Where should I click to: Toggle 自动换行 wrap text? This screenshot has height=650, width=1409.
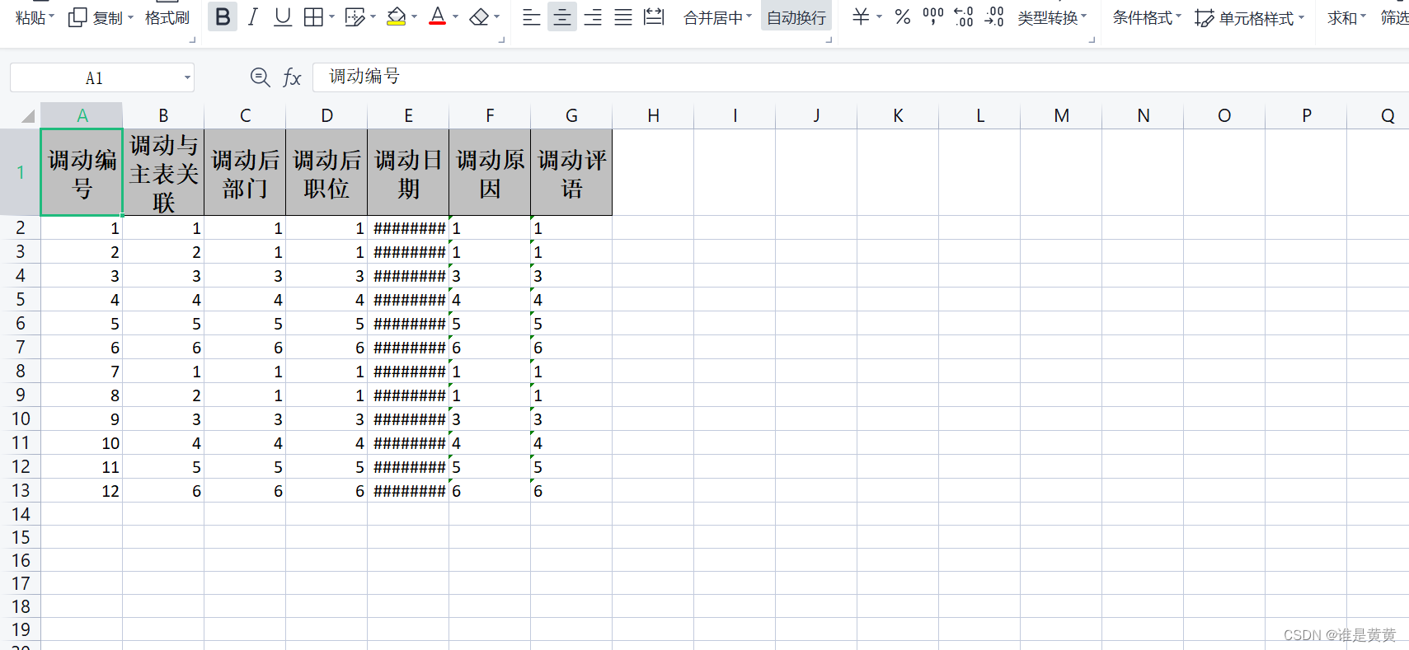[x=796, y=17]
